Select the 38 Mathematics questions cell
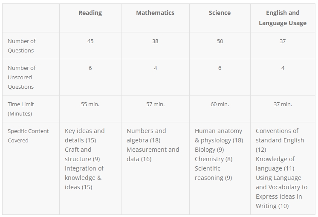 155,41
